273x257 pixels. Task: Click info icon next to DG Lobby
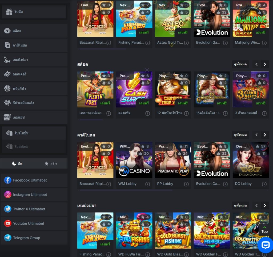pyautogui.click(x=264, y=184)
